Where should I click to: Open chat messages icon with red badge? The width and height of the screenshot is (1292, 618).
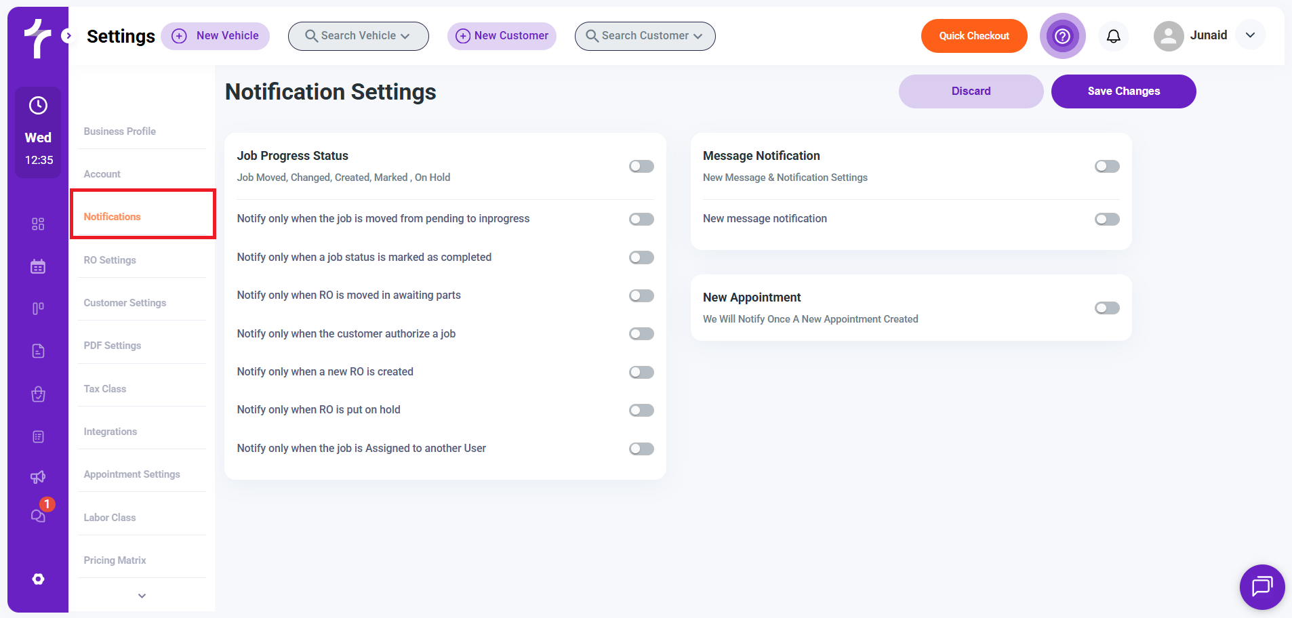pyautogui.click(x=38, y=515)
